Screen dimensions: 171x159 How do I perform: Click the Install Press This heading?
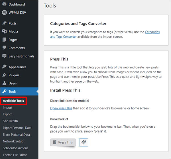click(x=65, y=90)
